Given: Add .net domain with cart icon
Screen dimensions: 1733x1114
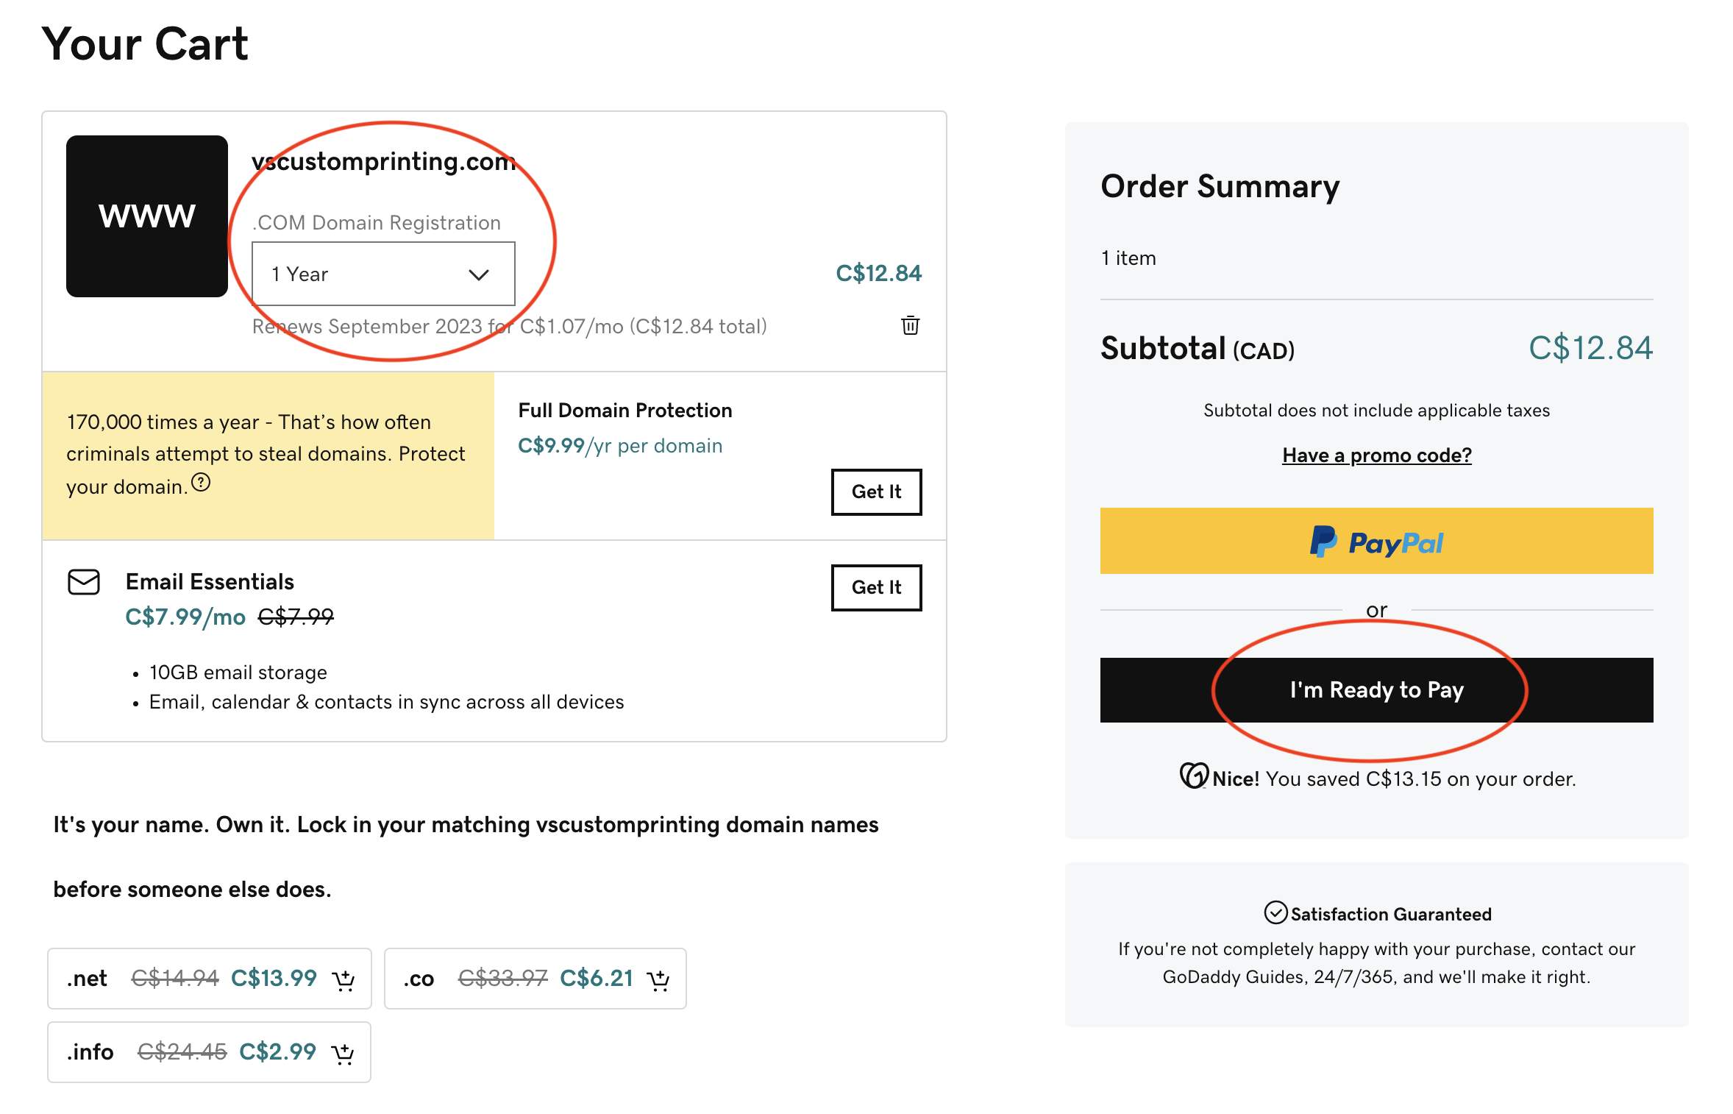Looking at the screenshot, I should pos(343,979).
